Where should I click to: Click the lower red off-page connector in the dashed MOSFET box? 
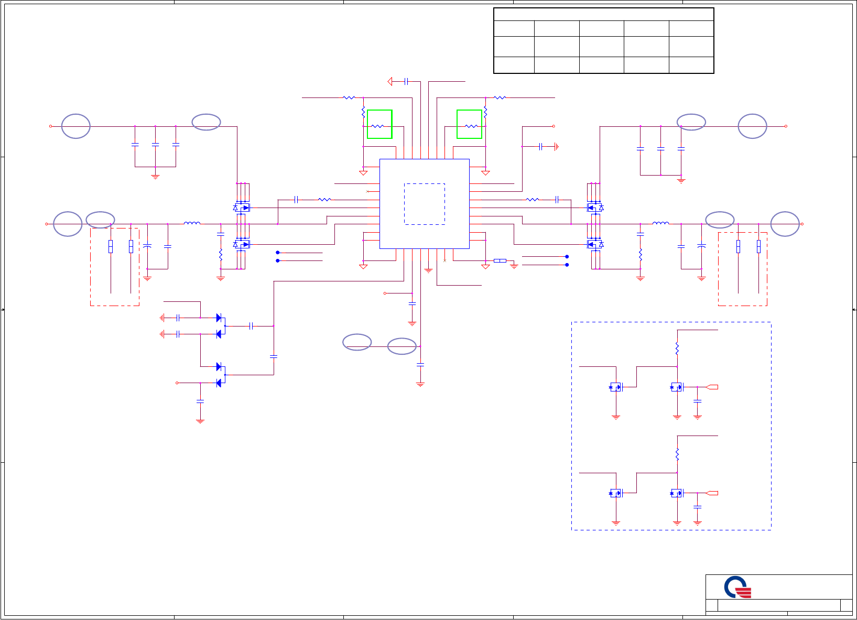point(712,493)
